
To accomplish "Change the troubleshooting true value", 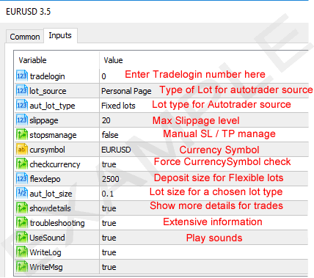I will pos(109,223).
